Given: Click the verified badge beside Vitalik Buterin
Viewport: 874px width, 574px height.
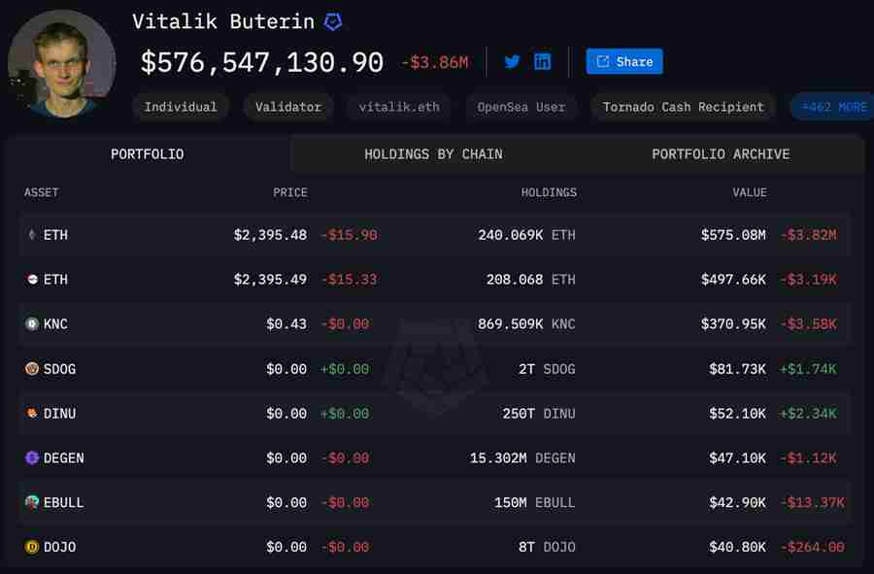Looking at the screenshot, I should [x=332, y=20].
